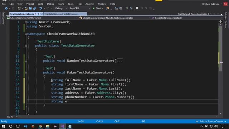Collapse the namespace CheckFrameworkWithNunit3 block
Screen dimensions: 229x129
pos(26,34)
